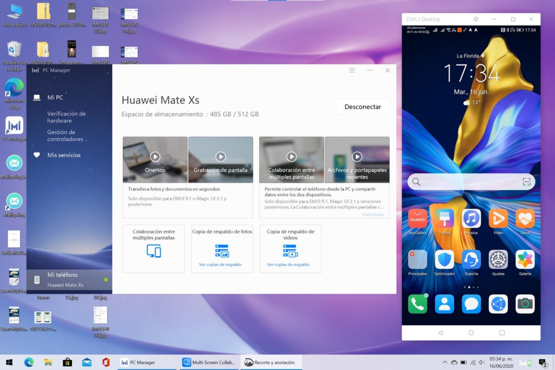Open Colaboración entre múltiples pantallas tile
The width and height of the screenshot is (555, 370).
tap(154, 249)
